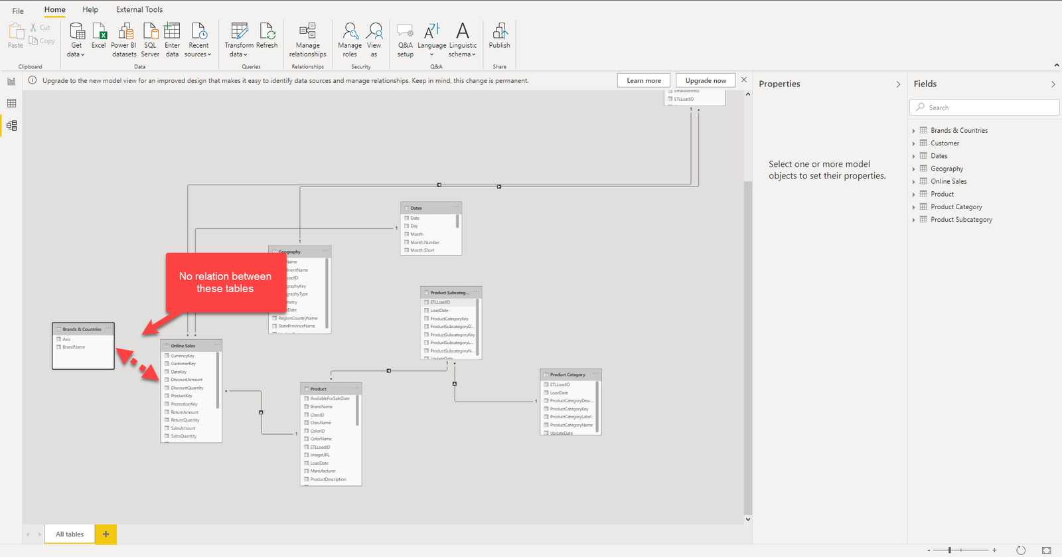Click the Fields search box
This screenshot has width=1062, height=557.
[984, 108]
